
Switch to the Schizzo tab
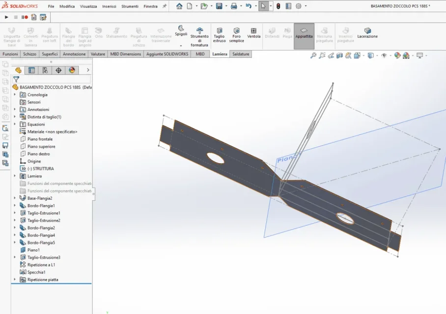point(29,54)
